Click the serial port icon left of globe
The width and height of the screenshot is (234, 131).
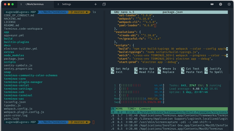pos(212,4)
